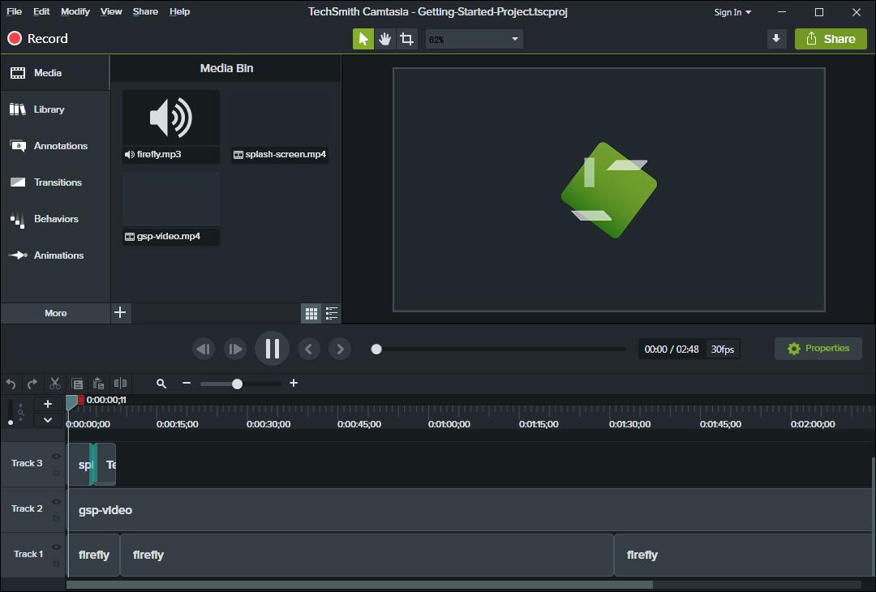Switch to the Media tab
Screen dimensions: 876x592
[55, 73]
